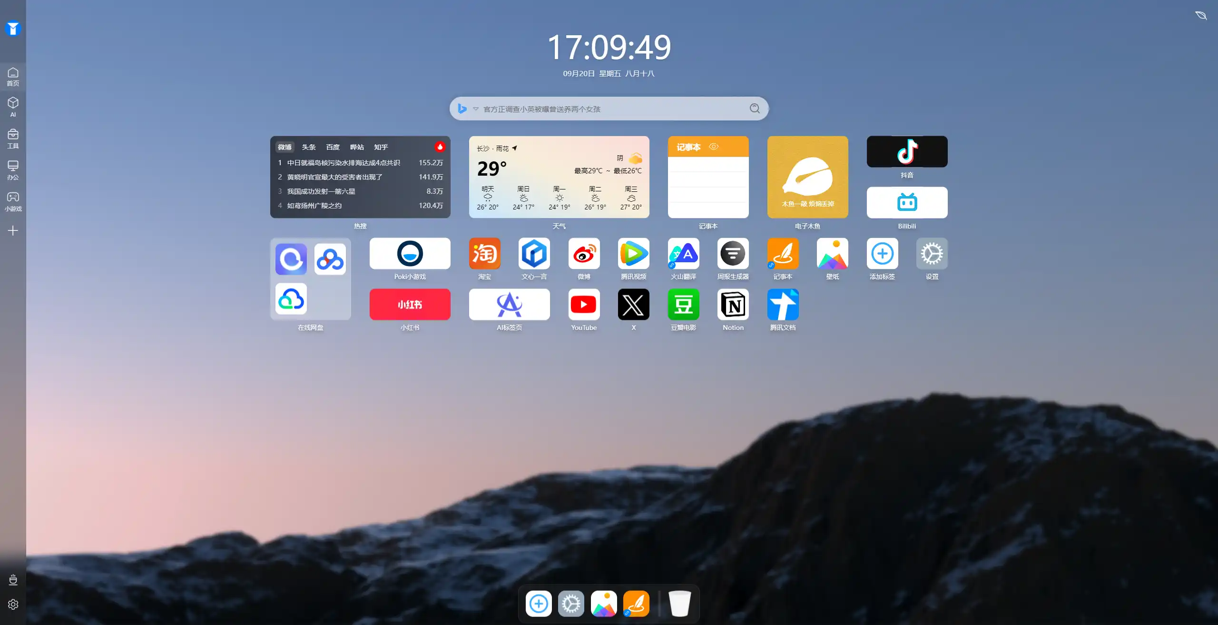Open Baidu Netdisk icon in 在线网盘 folder
Image resolution: width=1218 pixels, height=625 pixels.
click(x=330, y=259)
